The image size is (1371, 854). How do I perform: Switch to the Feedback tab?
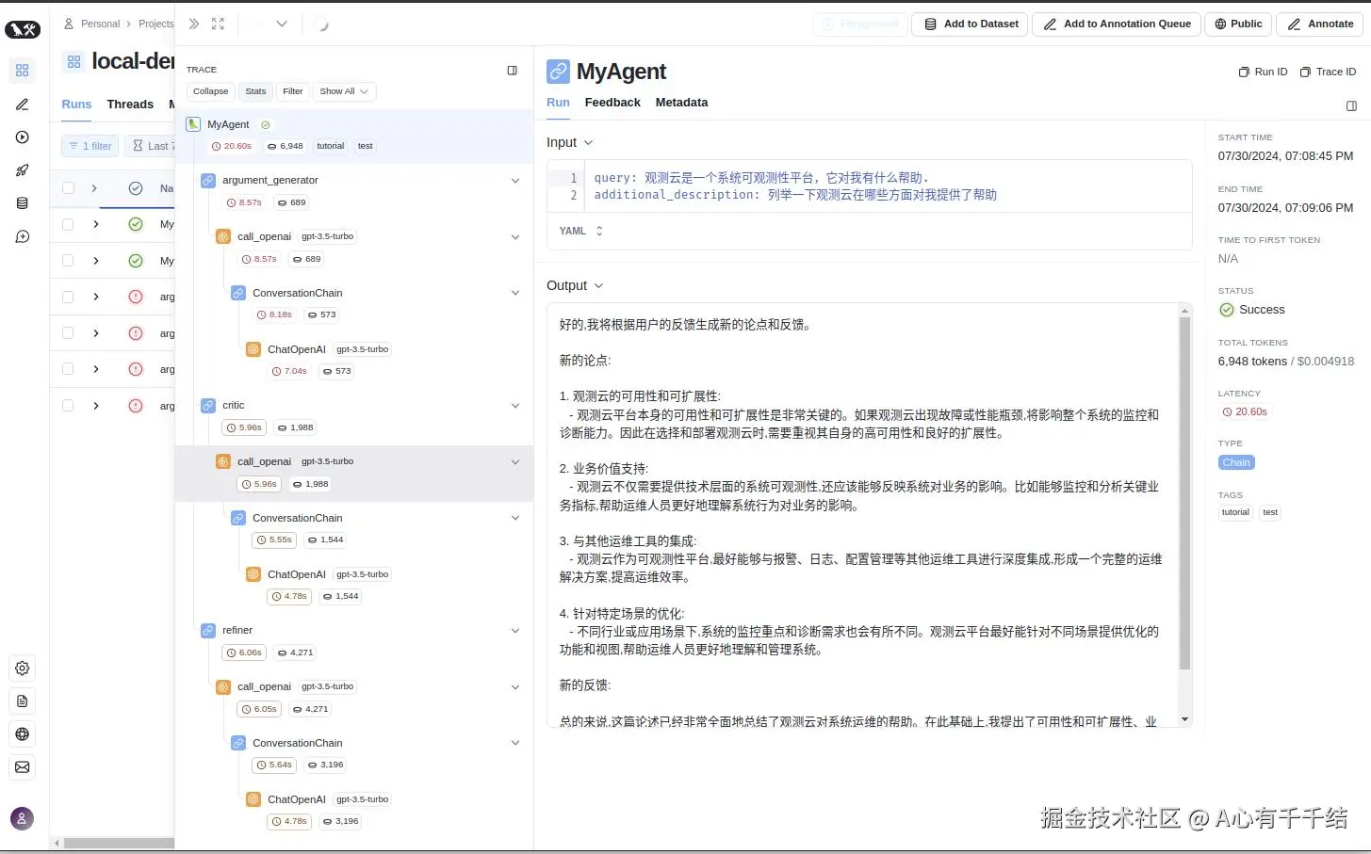click(612, 103)
